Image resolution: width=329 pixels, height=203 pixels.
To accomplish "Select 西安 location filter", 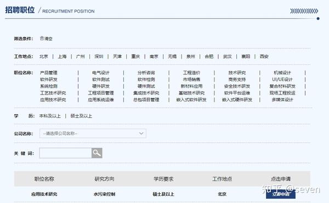I will [x=264, y=56].
